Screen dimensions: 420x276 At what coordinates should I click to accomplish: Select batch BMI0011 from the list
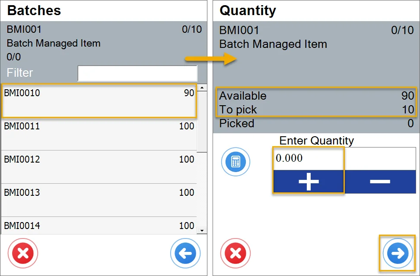(x=99, y=134)
